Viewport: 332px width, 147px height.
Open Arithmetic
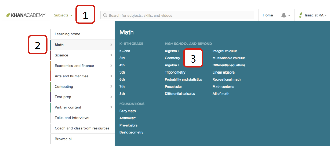tap(128, 118)
